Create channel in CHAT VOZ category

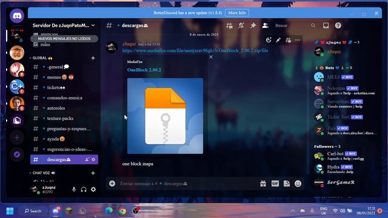93,173
